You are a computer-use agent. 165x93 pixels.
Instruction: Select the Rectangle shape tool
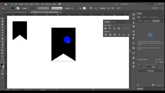2,27
